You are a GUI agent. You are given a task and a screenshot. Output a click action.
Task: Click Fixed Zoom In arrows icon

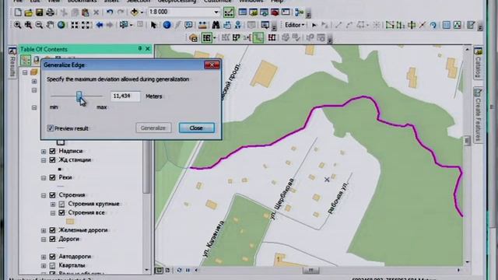75,25
